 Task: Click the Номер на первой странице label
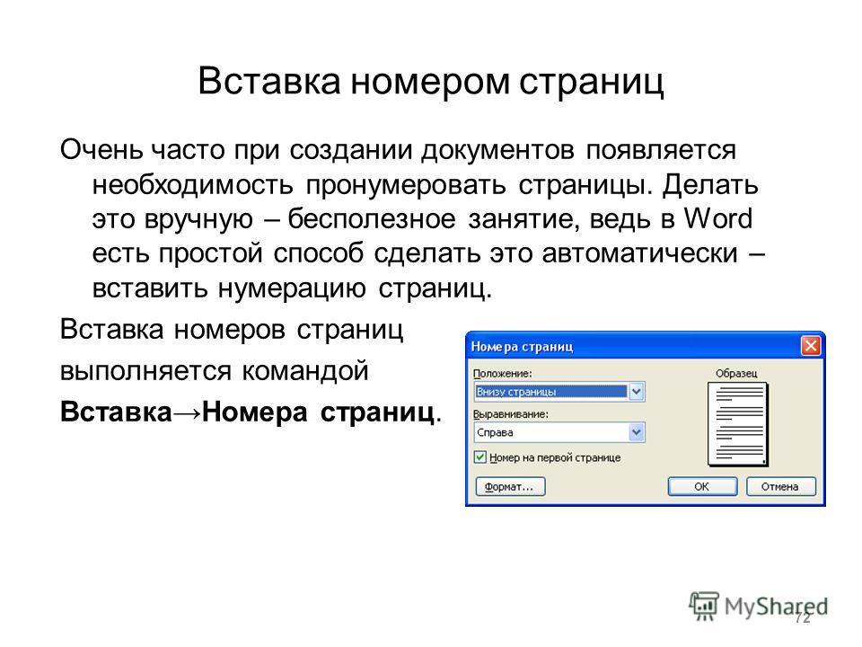555,457
